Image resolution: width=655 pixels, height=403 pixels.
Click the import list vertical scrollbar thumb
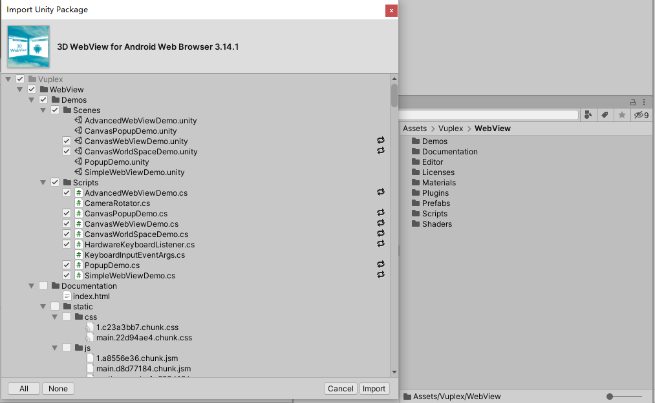(394, 96)
